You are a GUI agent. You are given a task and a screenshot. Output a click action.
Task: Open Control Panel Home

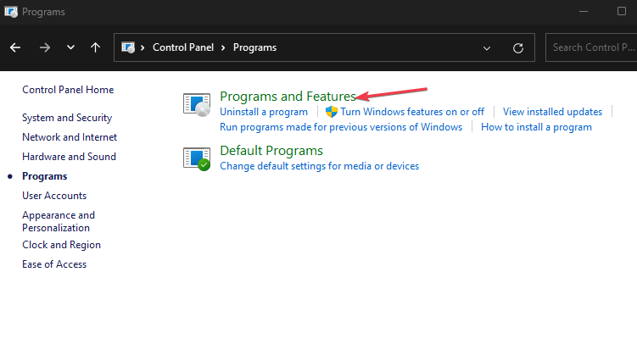[68, 90]
